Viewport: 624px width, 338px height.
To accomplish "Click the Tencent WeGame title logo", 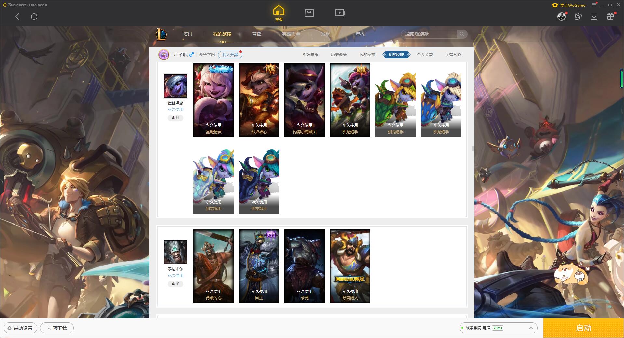I will (25, 5).
